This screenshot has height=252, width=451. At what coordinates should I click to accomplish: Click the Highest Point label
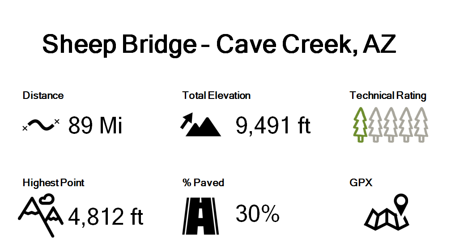(x=53, y=183)
